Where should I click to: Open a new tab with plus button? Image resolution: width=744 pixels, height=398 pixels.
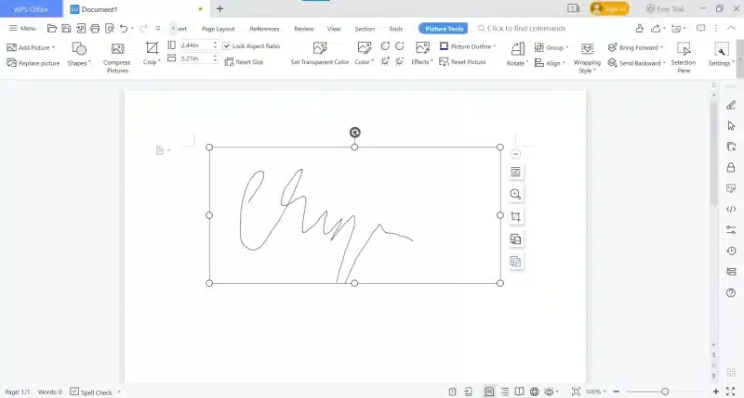(x=219, y=8)
